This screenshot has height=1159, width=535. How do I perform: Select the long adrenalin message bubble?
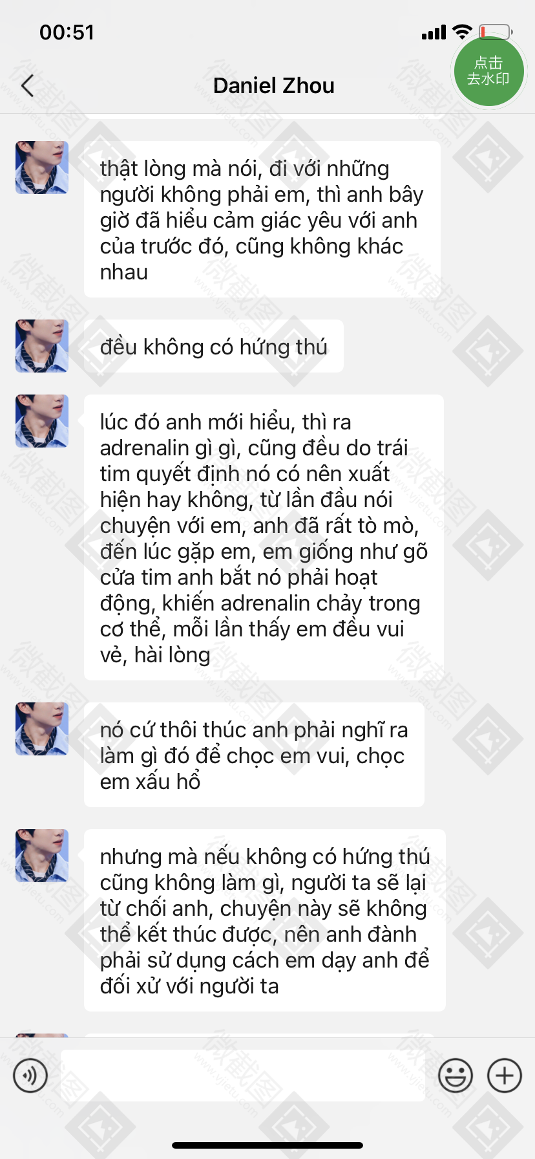(x=264, y=537)
